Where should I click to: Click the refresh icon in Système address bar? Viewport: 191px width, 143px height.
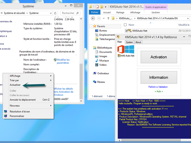[x=55, y=13]
